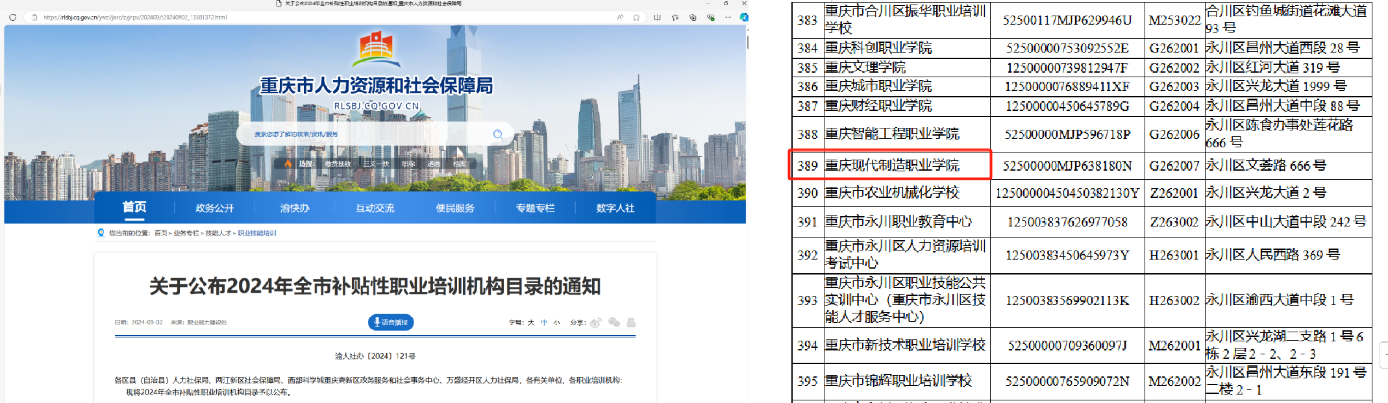Click the date 2024-09-02
The image size is (1388, 403).
pos(147,323)
